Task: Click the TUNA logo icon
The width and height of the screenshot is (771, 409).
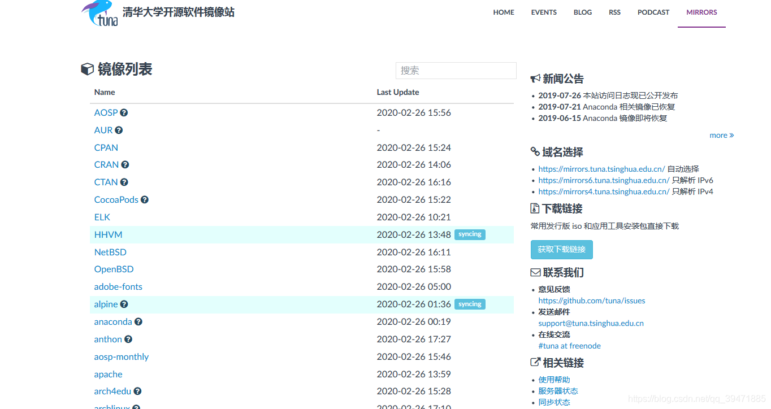Action: (100, 13)
